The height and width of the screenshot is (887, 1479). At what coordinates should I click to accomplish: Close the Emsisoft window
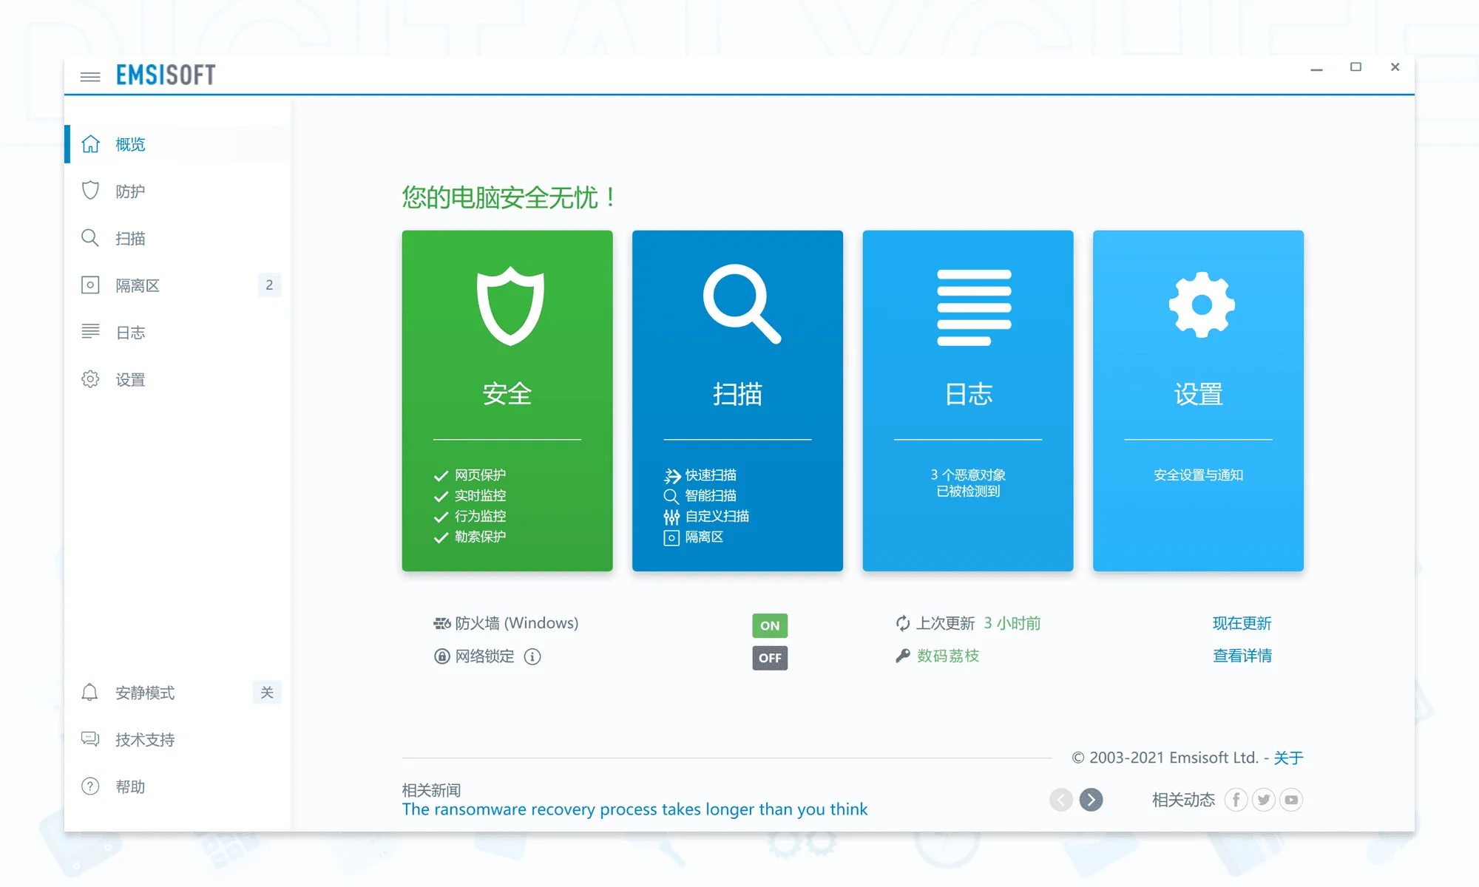pos(1395,67)
